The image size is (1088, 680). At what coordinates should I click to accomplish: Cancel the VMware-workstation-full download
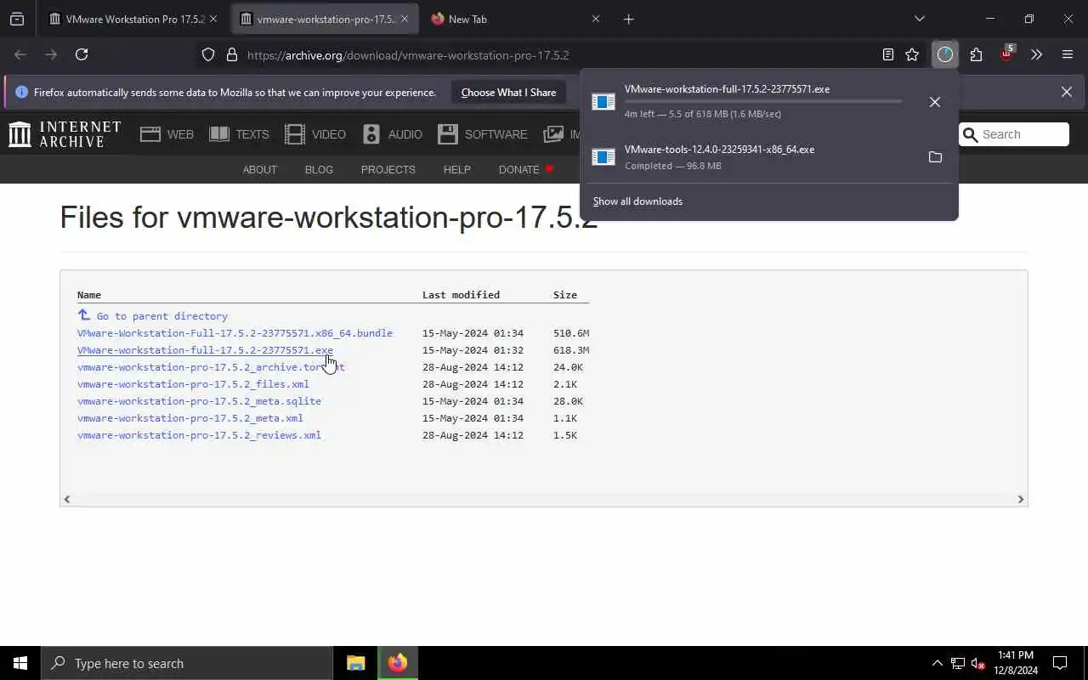[934, 102]
